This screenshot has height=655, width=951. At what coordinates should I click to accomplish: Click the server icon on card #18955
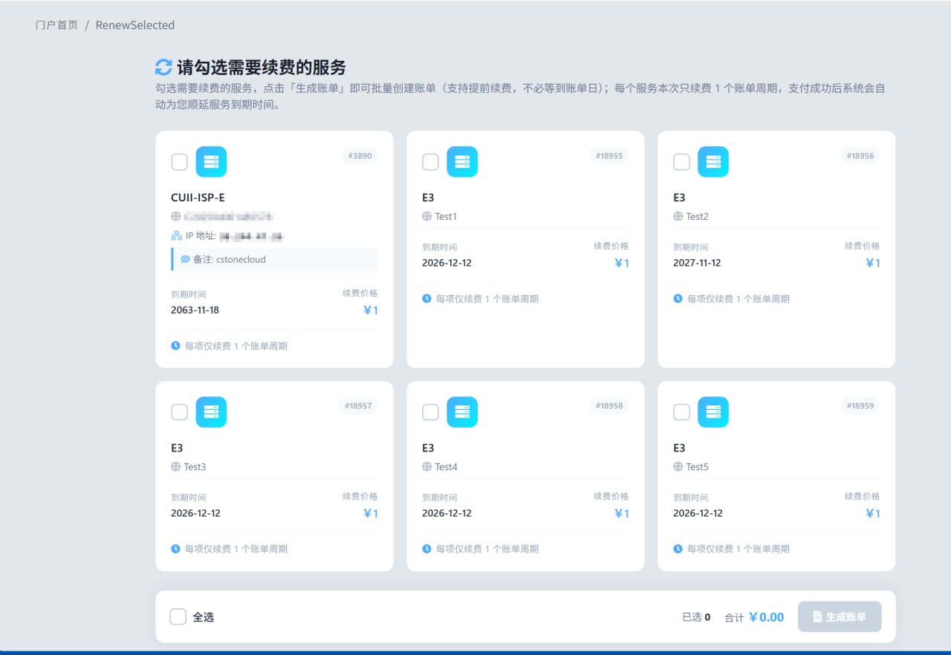(462, 162)
